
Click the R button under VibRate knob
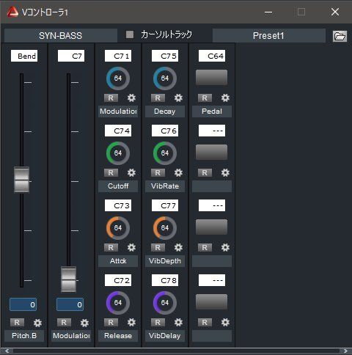point(158,172)
